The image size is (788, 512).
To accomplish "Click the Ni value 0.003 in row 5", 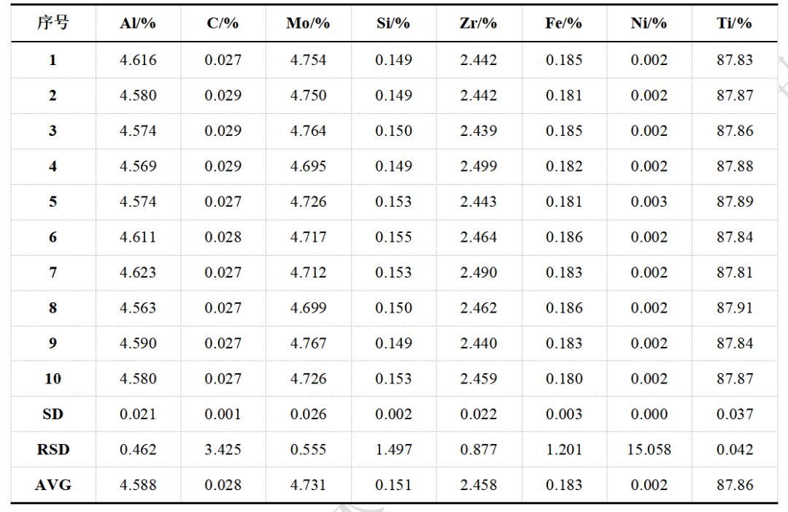I will pyautogui.click(x=649, y=202).
